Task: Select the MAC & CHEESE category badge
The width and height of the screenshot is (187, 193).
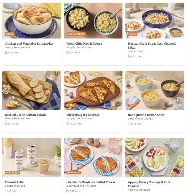Action: pos(76,34)
